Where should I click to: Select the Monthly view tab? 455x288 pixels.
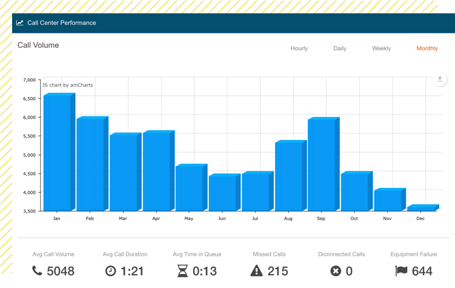tap(427, 49)
